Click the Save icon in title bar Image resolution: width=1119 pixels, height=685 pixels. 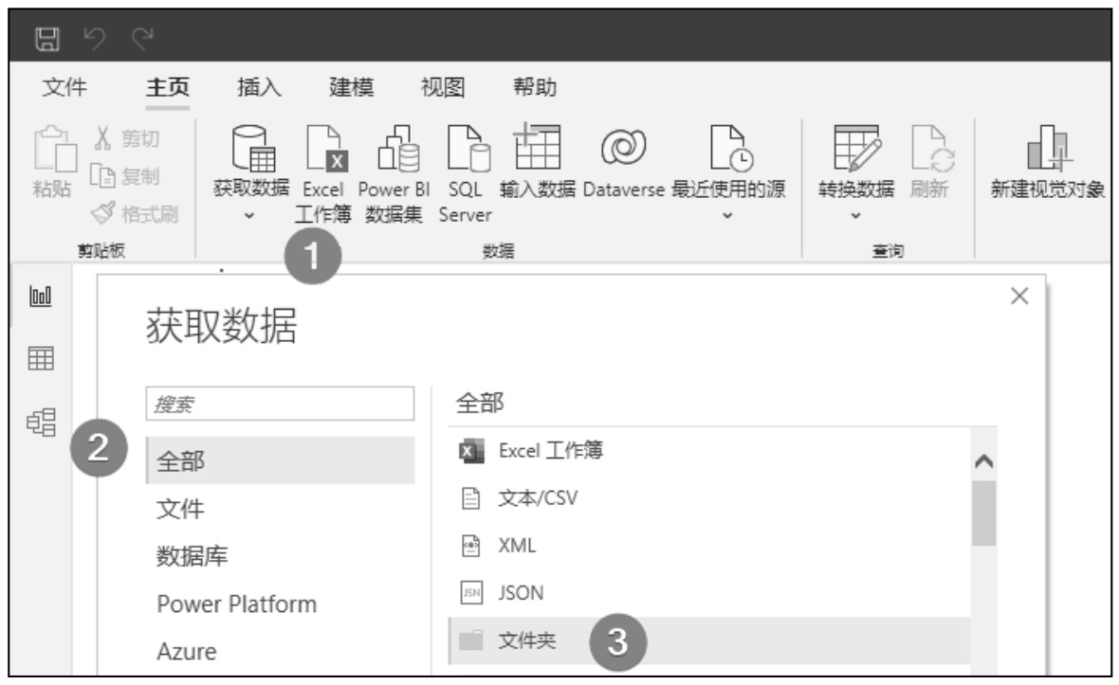pyautogui.click(x=47, y=39)
